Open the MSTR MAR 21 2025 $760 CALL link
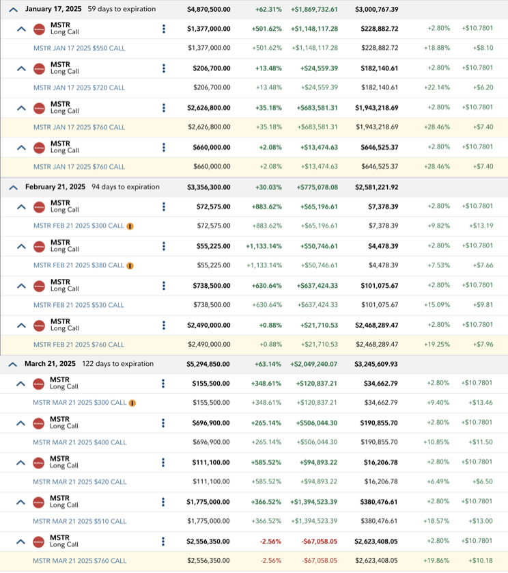 pyautogui.click(x=80, y=561)
